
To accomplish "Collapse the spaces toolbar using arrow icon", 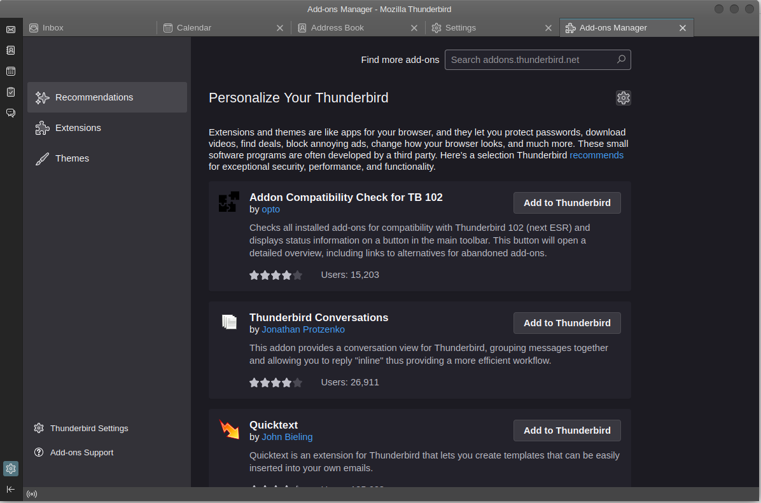I will pos(11,489).
